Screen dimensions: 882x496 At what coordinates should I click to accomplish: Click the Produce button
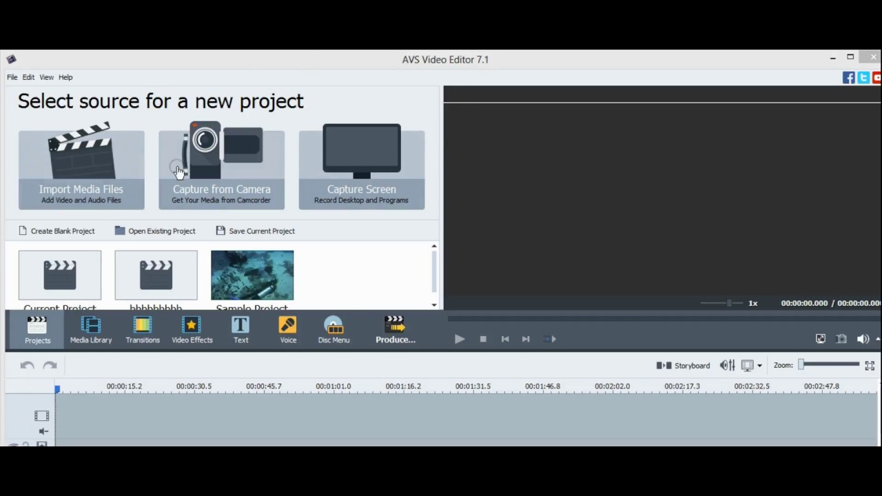[x=396, y=330]
